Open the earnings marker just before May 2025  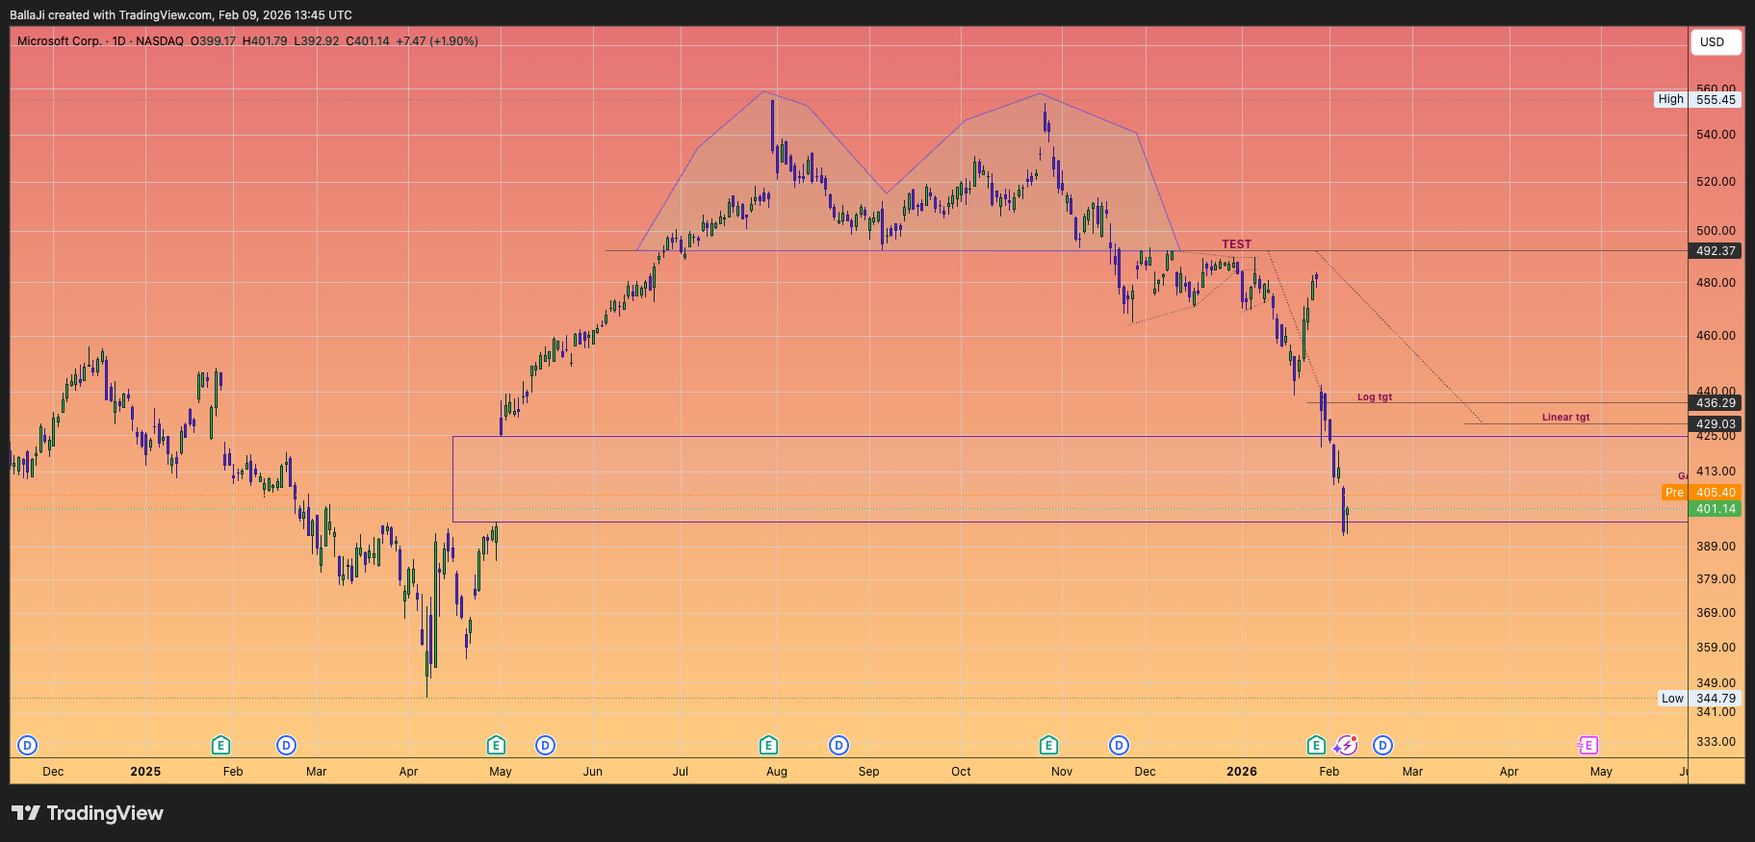(496, 745)
